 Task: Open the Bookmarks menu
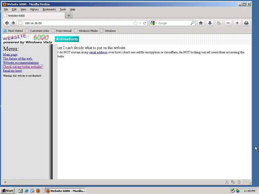tap(49, 9)
